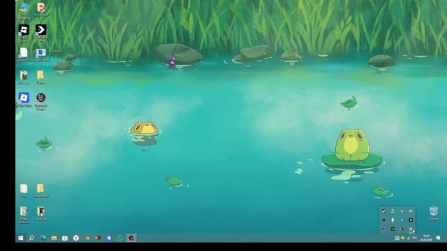Open the taskbar clock and date
Viewport: 447px width, 251px height.
point(427,238)
